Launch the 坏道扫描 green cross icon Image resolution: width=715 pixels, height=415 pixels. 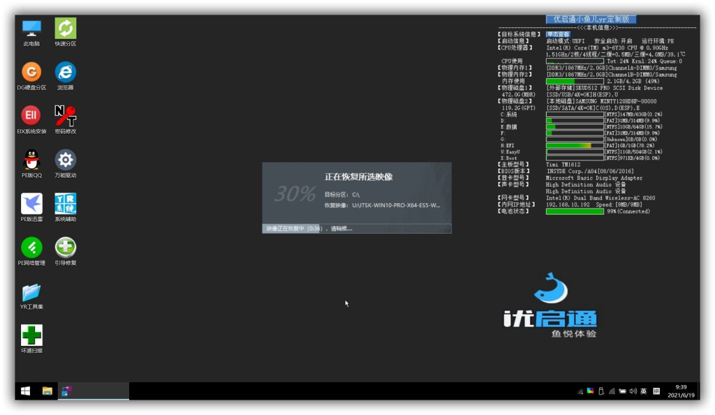[31, 339]
